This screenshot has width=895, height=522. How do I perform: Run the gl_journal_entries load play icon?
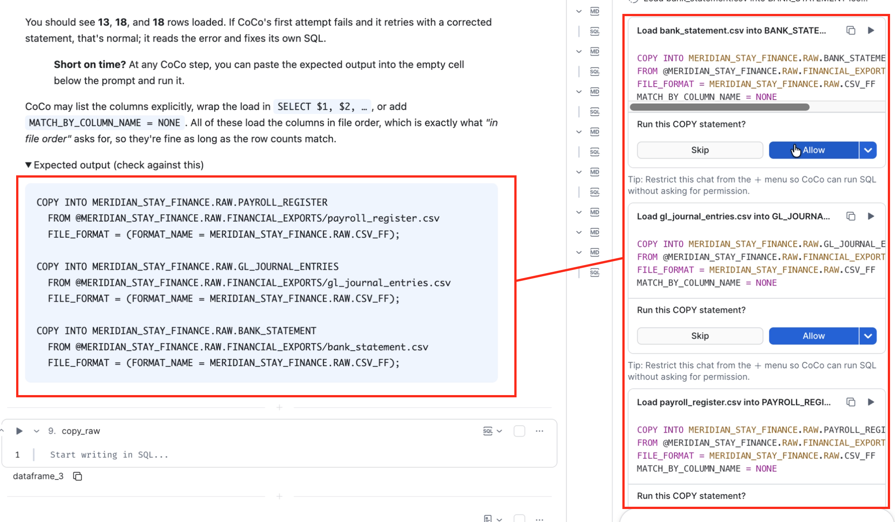pyautogui.click(x=871, y=216)
